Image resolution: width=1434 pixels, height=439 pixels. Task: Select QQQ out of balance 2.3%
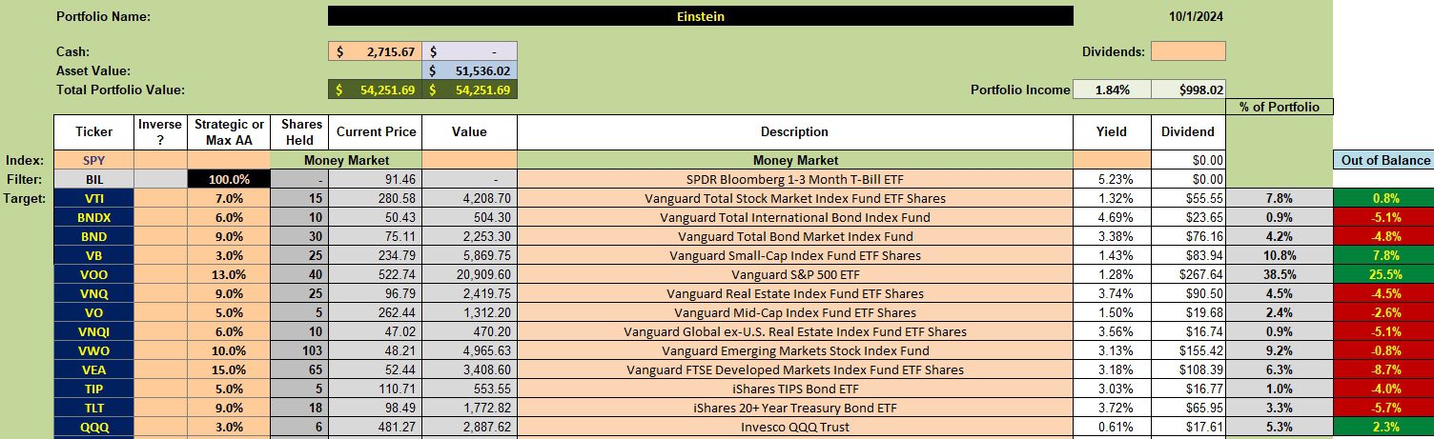click(1385, 427)
